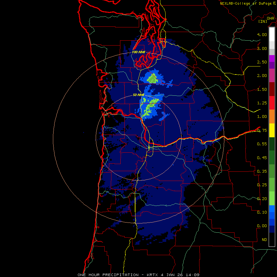Image resolution: width=277 pixels, height=277 pixels.
Task: Pick the dark red legend swatch
Action: [272, 89]
